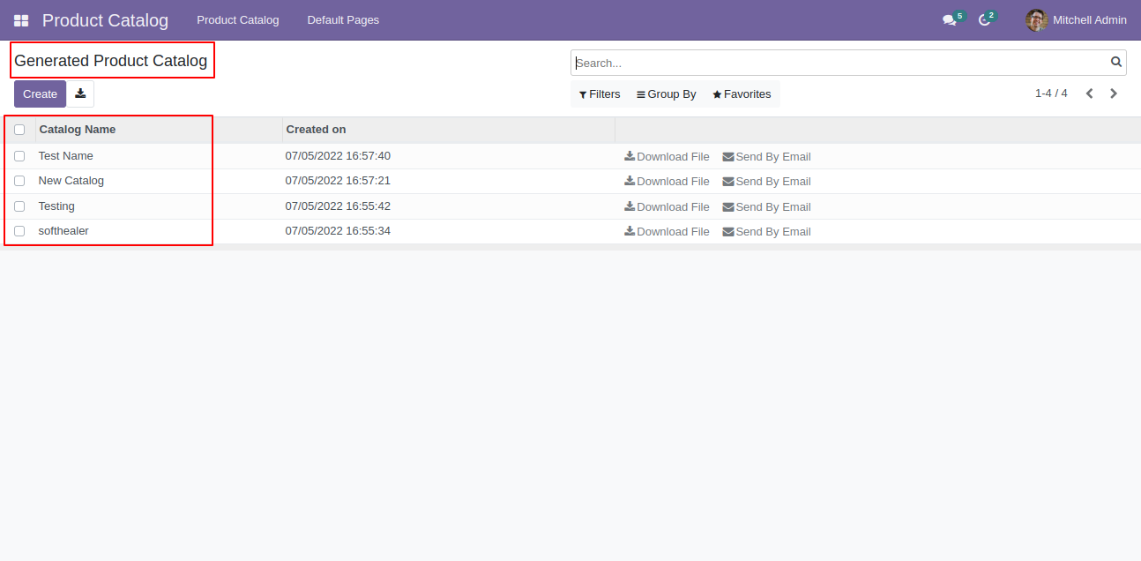Viewport: 1141px width, 561px height.
Task: Open the activities clock icon
Action: click(985, 20)
